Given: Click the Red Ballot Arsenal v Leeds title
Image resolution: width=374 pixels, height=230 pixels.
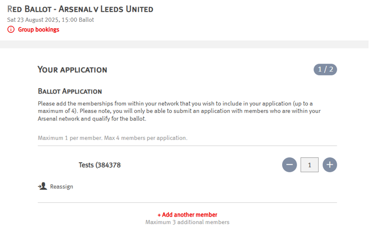Looking at the screenshot, I should (x=80, y=9).
